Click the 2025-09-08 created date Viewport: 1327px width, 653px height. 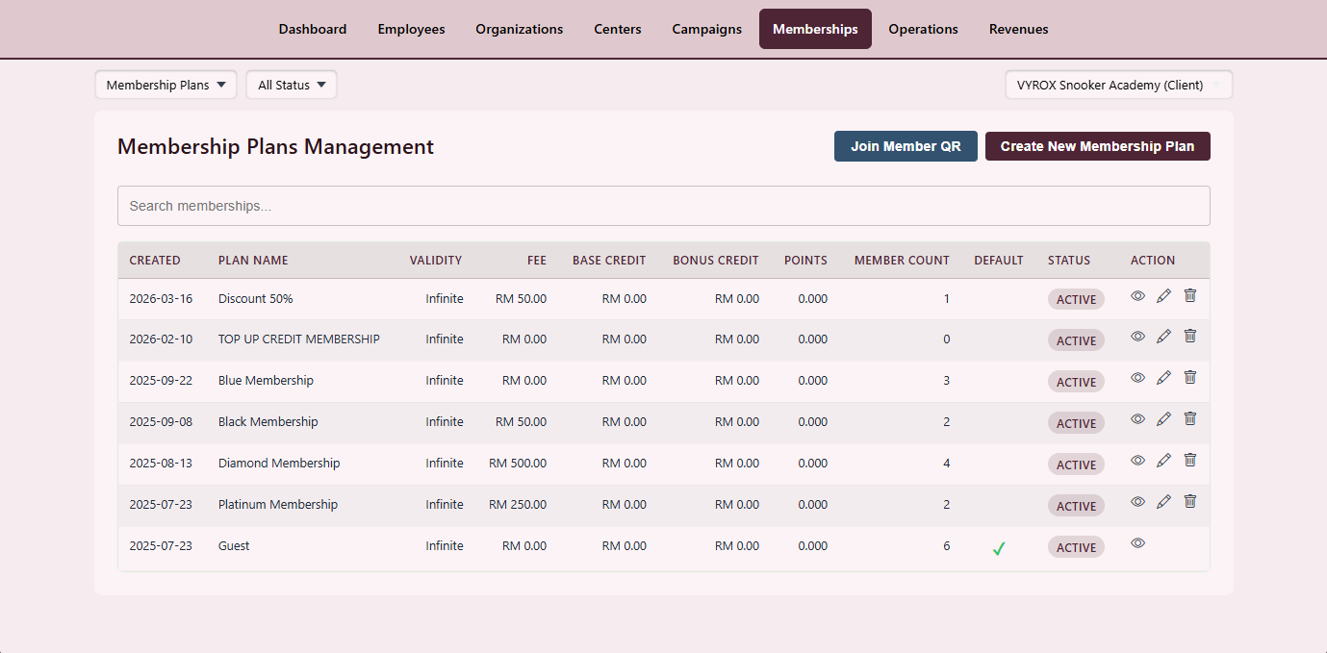(161, 422)
